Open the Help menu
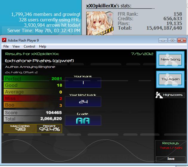The image size is (188, 167). point(43,46)
